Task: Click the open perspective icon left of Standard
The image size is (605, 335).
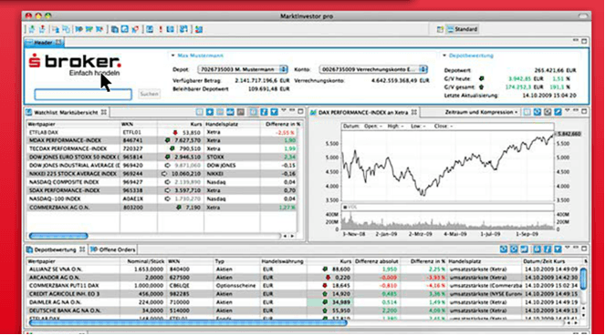Action: tap(440, 29)
